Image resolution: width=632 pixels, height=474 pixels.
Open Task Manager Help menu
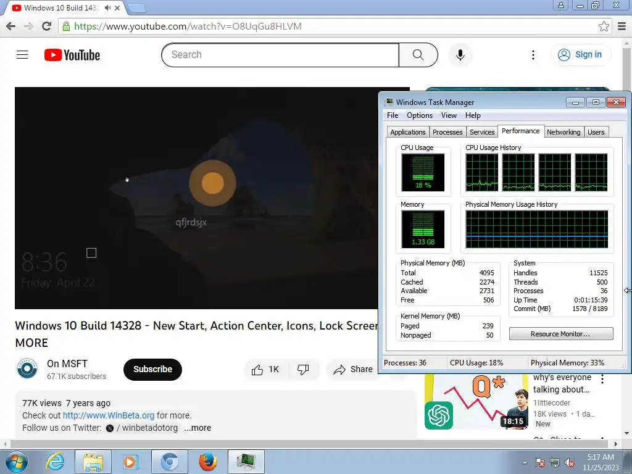473,115
